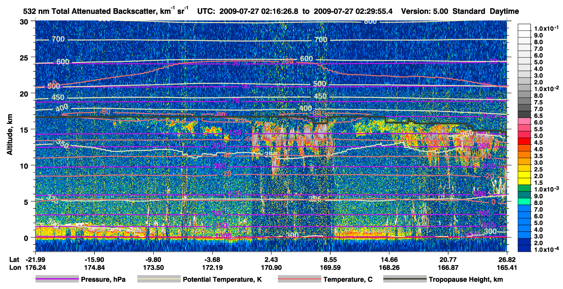The height and width of the screenshot is (289, 563).
Task: Click the latitude value 2.43
Action: 272,259
